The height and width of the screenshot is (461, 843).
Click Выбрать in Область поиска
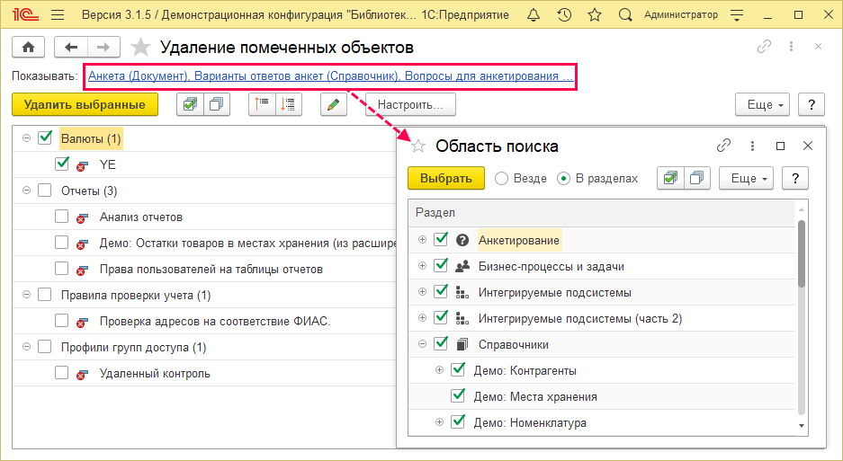pyautogui.click(x=446, y=178)
